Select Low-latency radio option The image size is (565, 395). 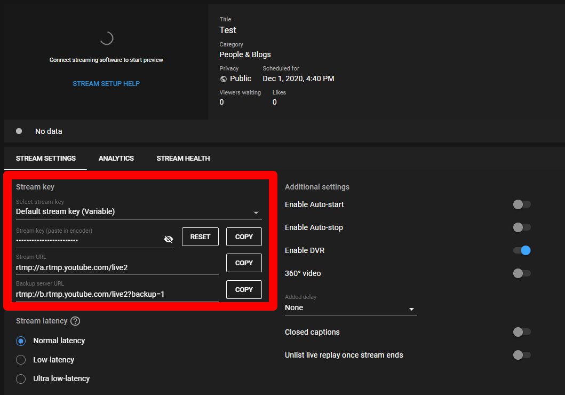tap(21, 360)
